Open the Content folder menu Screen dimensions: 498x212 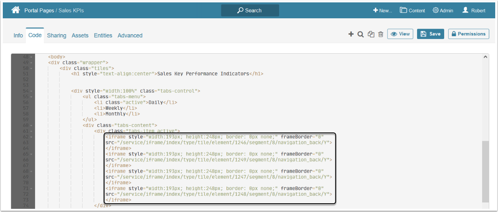tap(412, 10)
